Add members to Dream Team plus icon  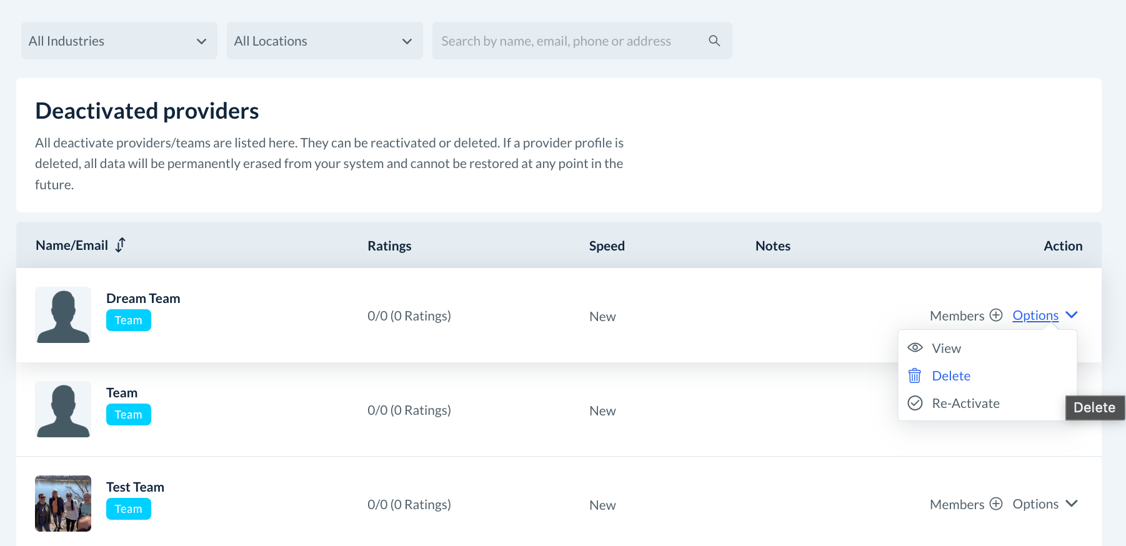pos(996,315)
